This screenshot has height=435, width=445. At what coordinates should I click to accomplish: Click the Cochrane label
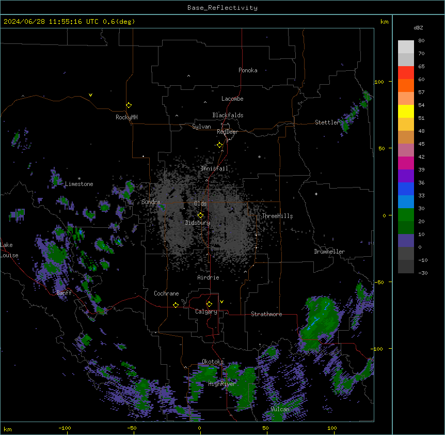(166, 293)
